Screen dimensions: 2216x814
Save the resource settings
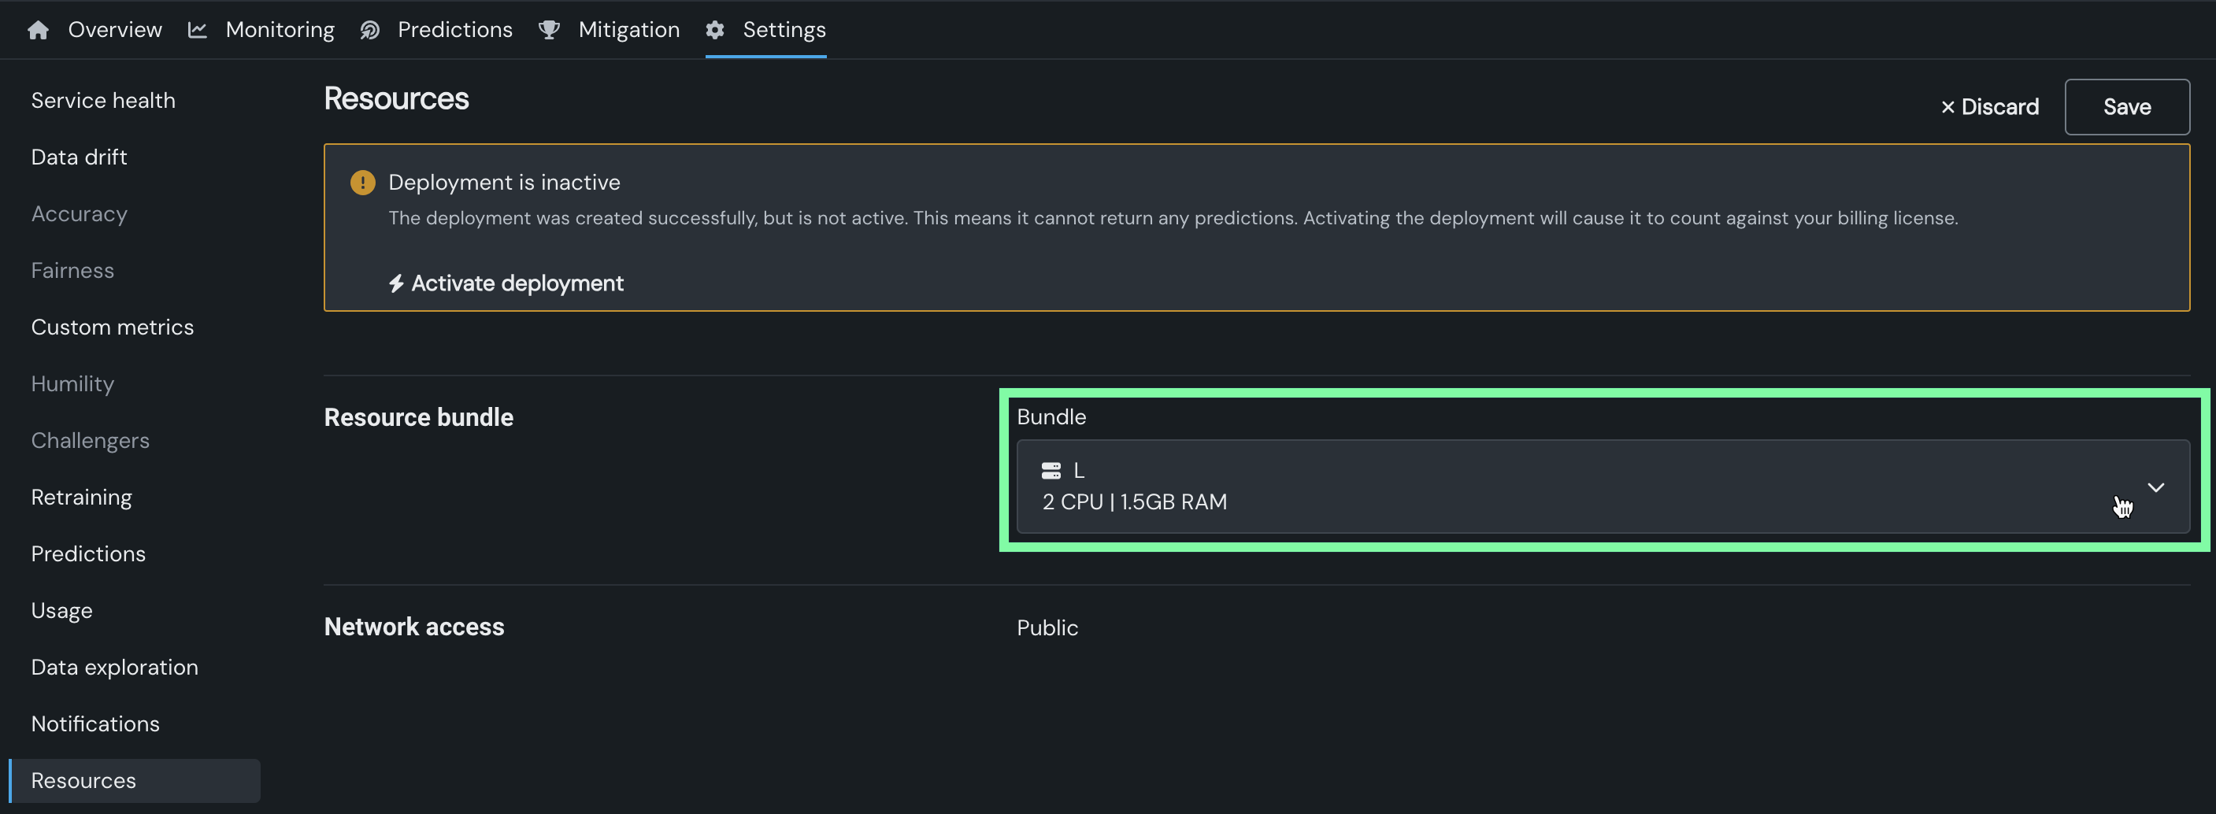(x=2126, y=106)
